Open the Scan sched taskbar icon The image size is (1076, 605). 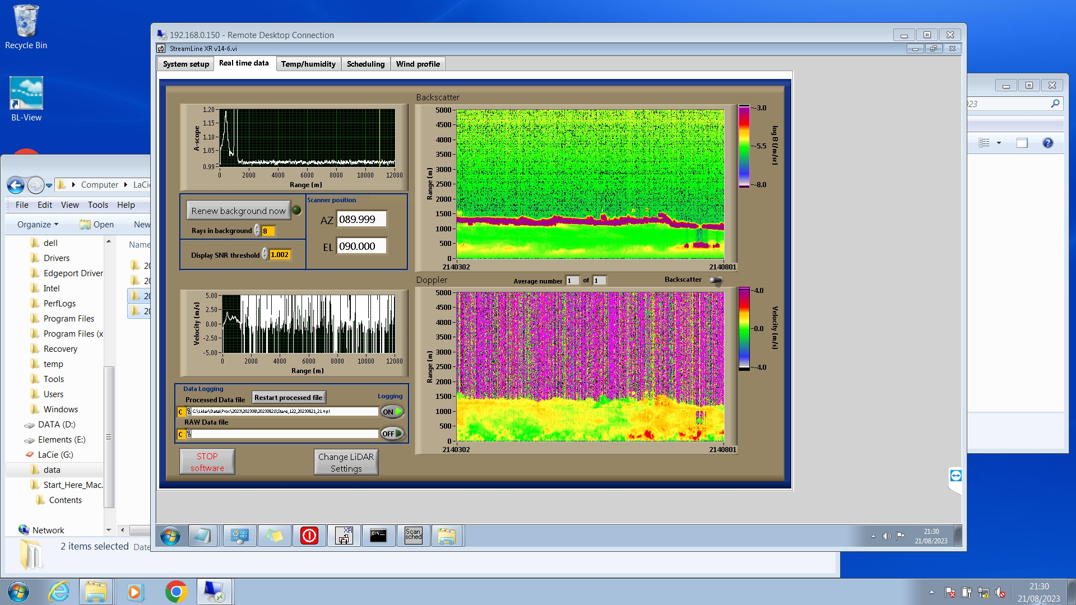413,536
